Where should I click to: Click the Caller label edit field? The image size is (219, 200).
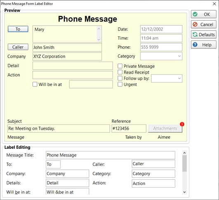click(153, 164)
